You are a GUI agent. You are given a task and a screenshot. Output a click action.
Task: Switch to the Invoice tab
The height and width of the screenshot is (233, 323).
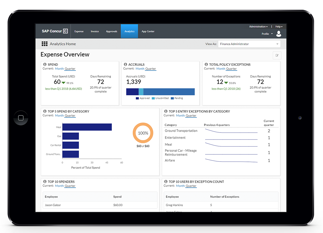pos(95,31)
